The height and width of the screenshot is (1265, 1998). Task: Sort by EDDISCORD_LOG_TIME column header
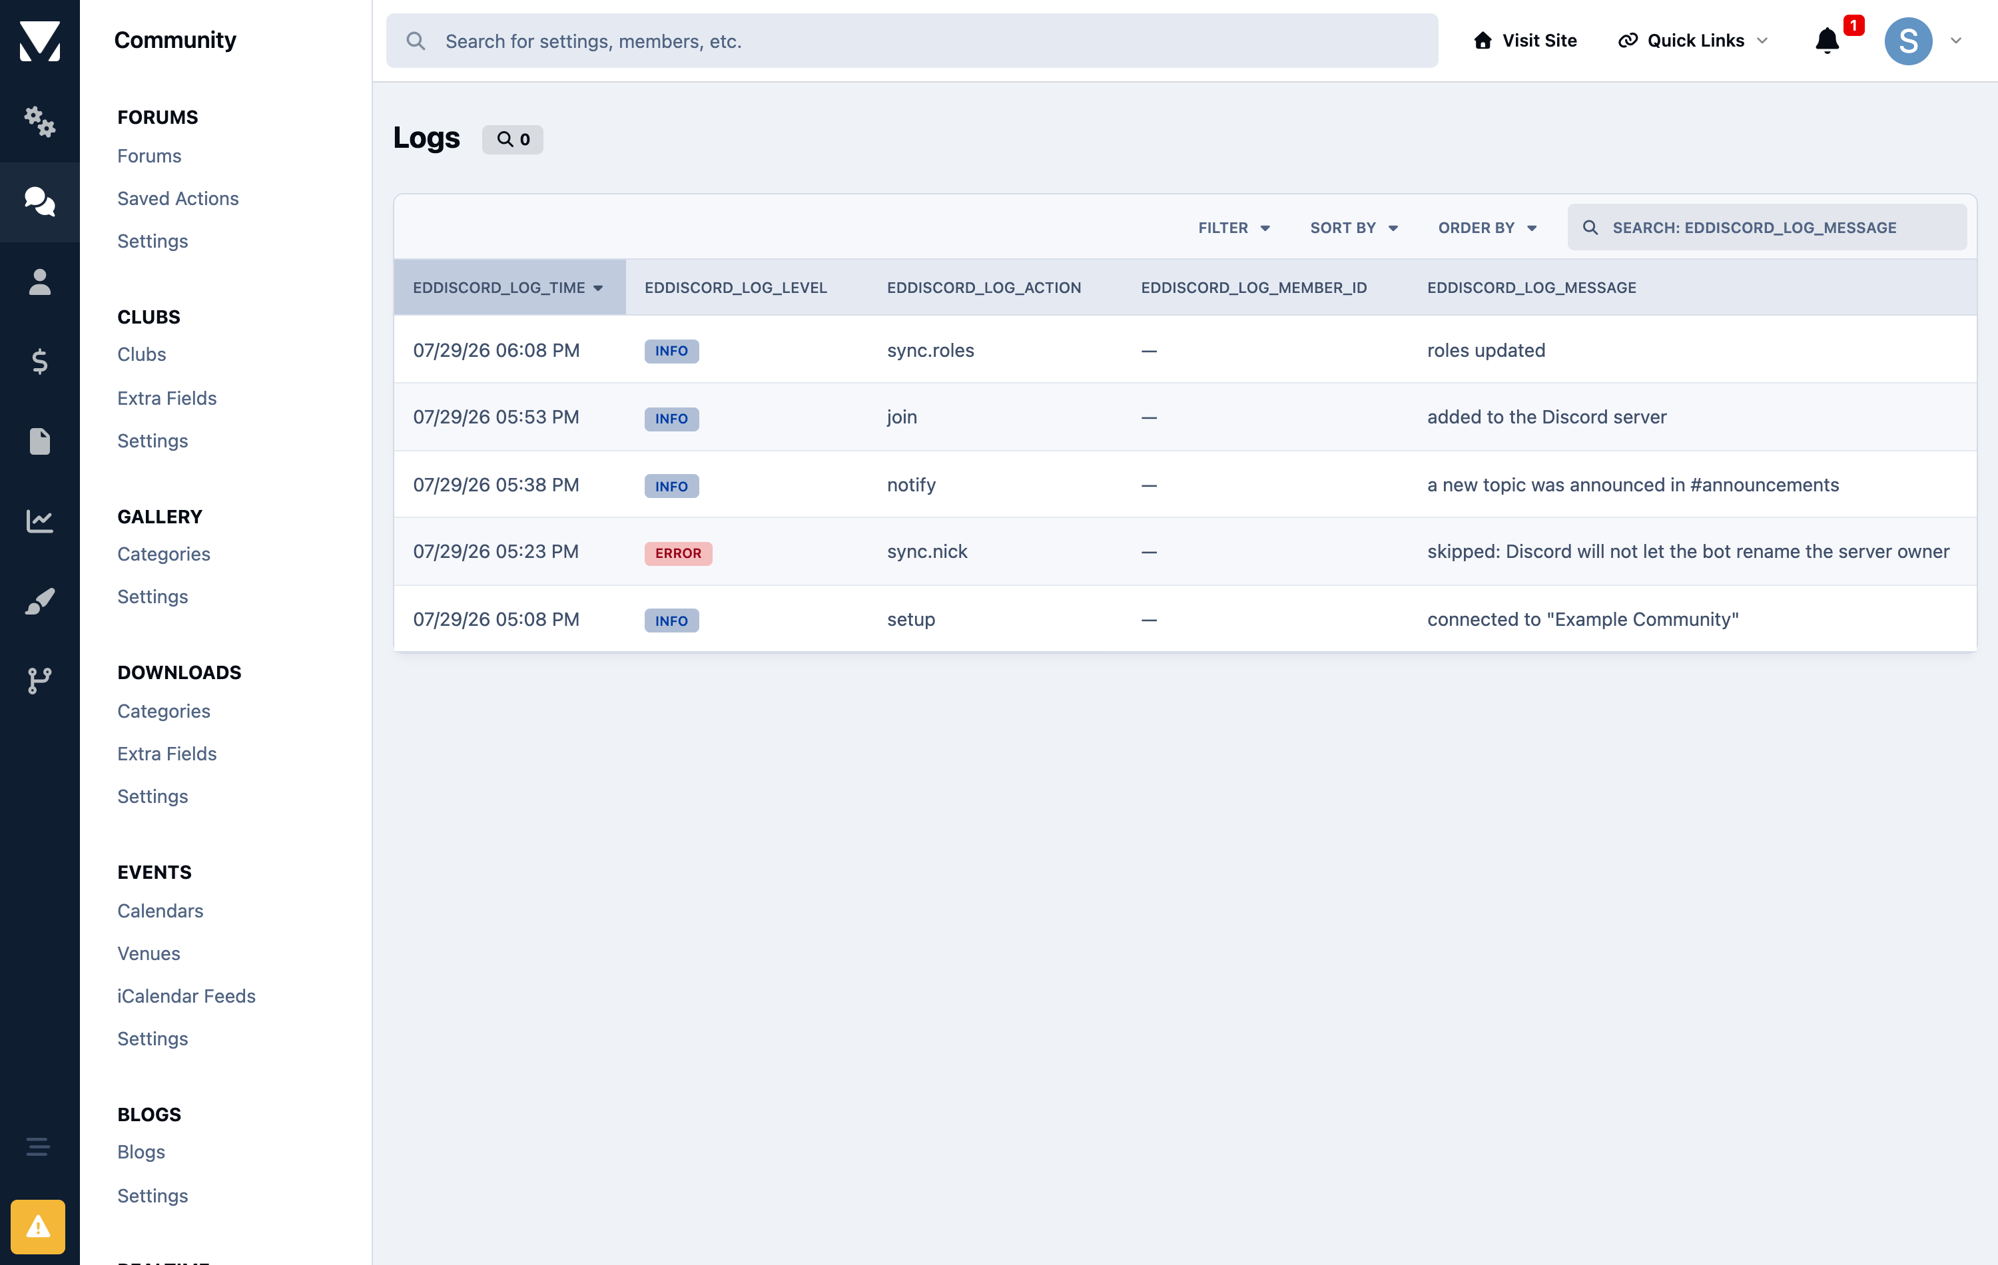(509, 287)
